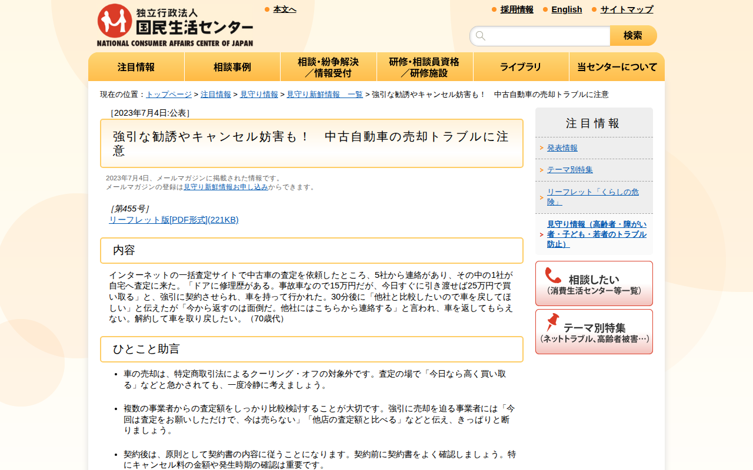Click the bullet beginning 契約後は、原則として
This screenshot has height=470, width=753.
(x=319, y=459)
